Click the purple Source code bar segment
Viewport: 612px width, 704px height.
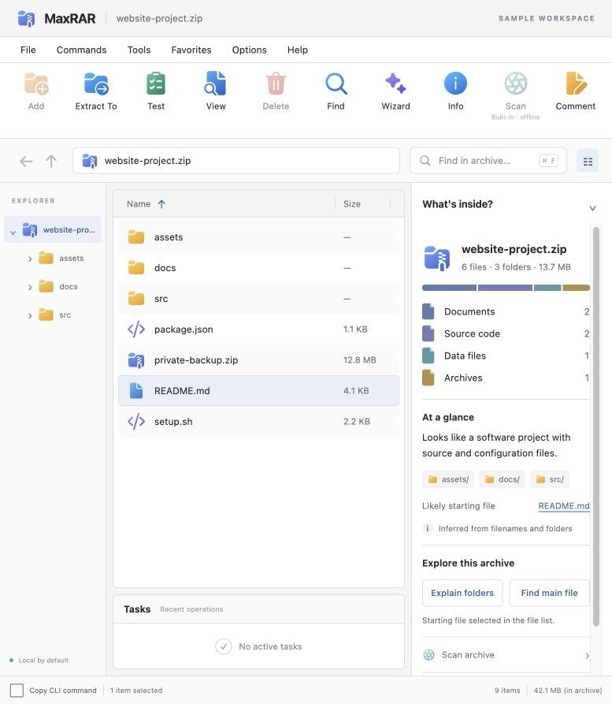point(505,288)
